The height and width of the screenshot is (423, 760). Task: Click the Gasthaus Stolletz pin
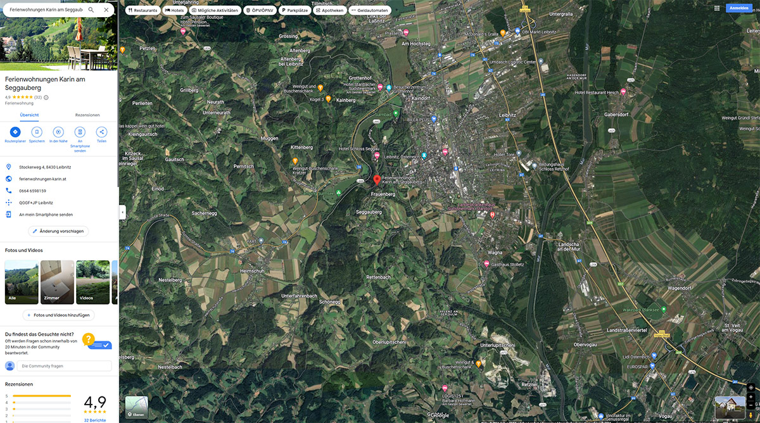point(486,264)
